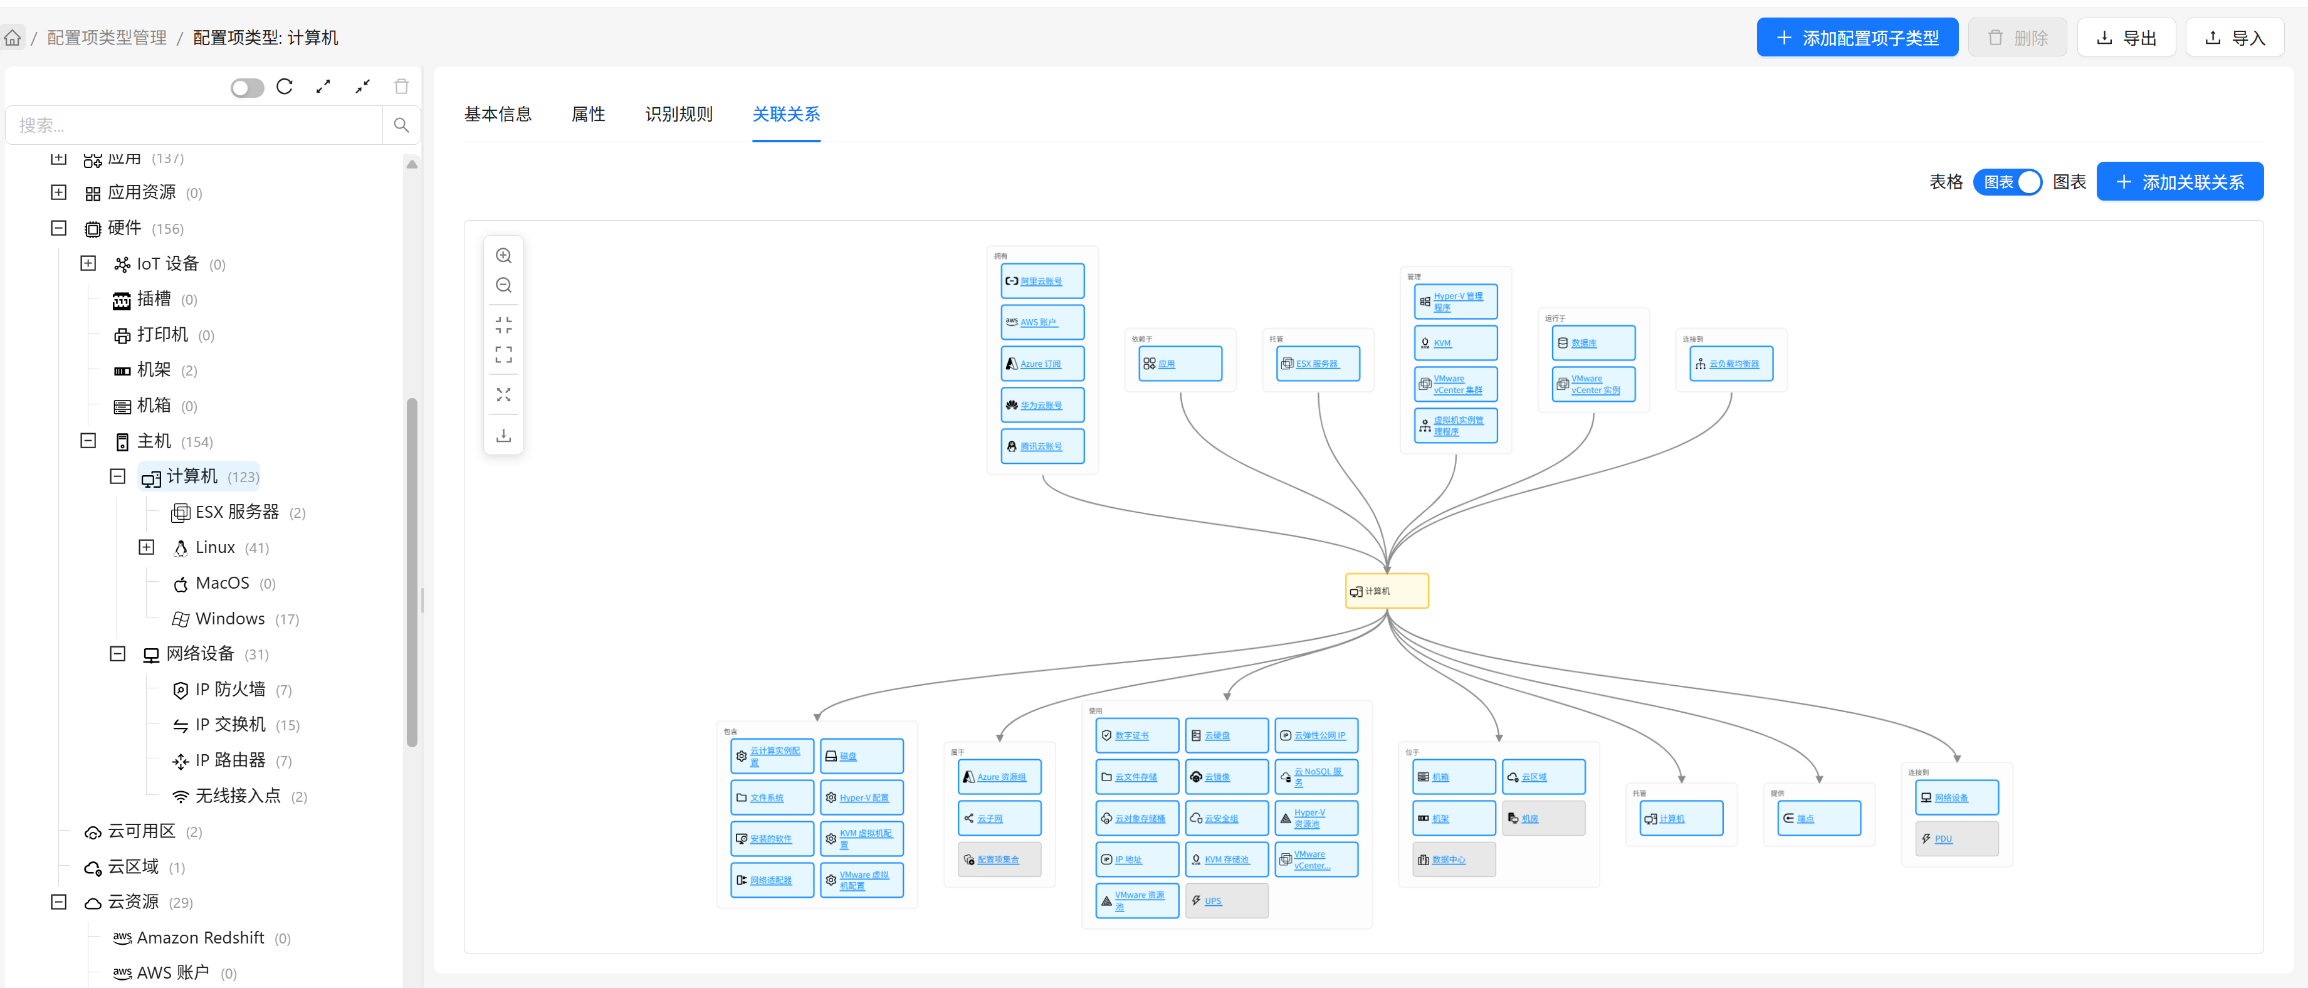
Task: Click the 云可用区 cloud icon
Action: 92,833
